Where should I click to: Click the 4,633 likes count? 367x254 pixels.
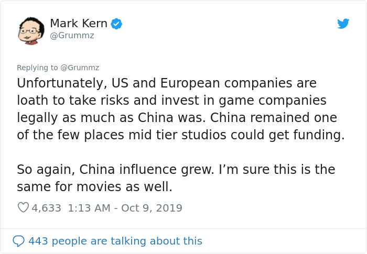tap(46, 208)
